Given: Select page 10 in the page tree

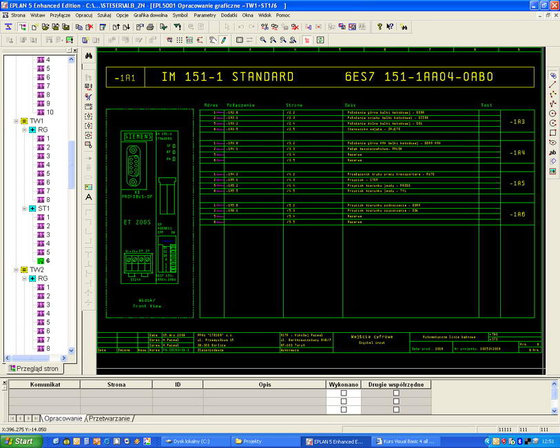Looking at the screenshot, I should point(45,112).
